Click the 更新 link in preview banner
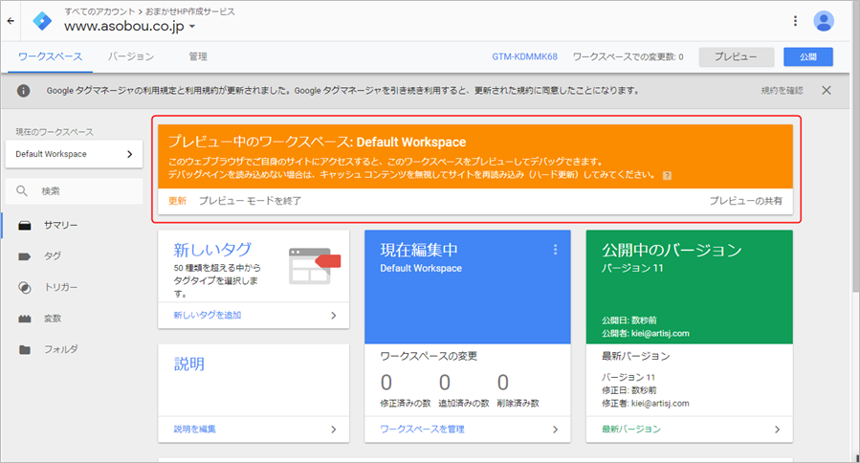860x463 pixels. click(x=177, y=201)
